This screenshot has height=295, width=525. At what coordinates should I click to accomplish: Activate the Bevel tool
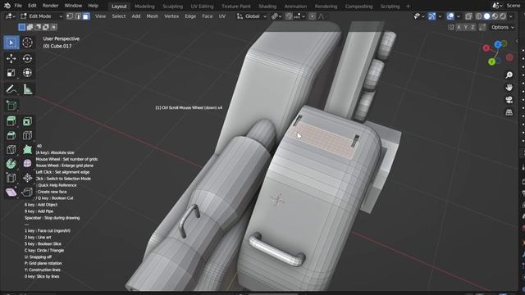point(11,135)
